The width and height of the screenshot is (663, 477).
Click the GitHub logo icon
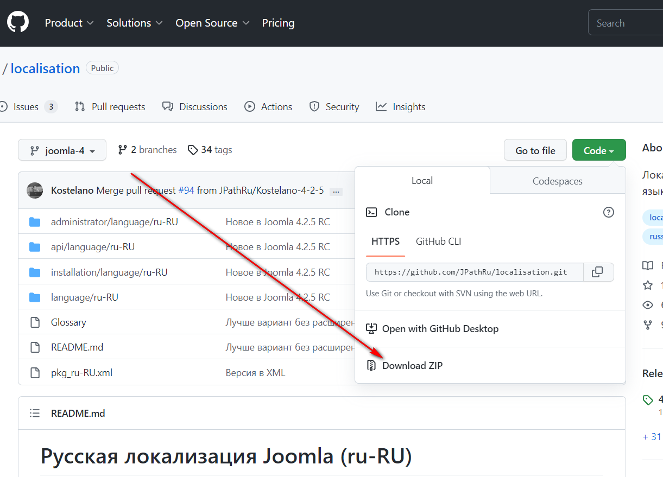18,23
